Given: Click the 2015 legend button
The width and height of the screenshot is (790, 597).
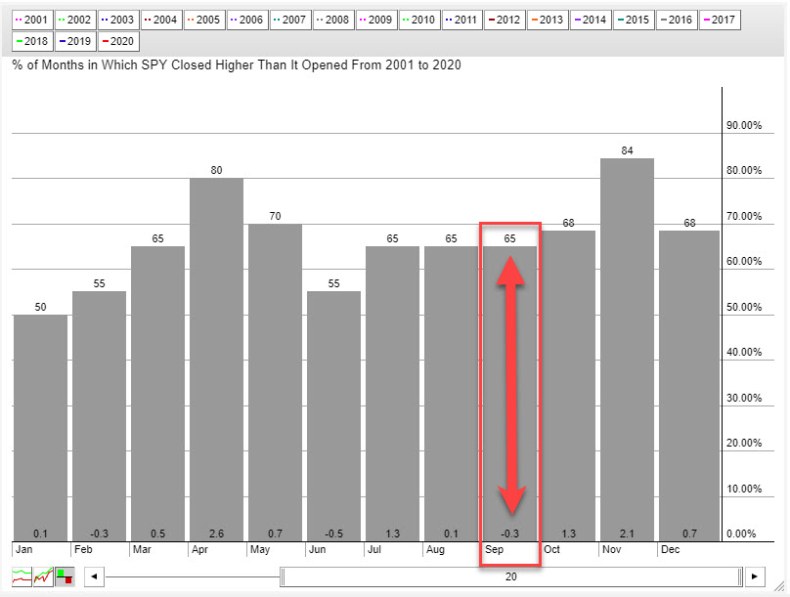Looking at the screenshot, I should (634, 20).
